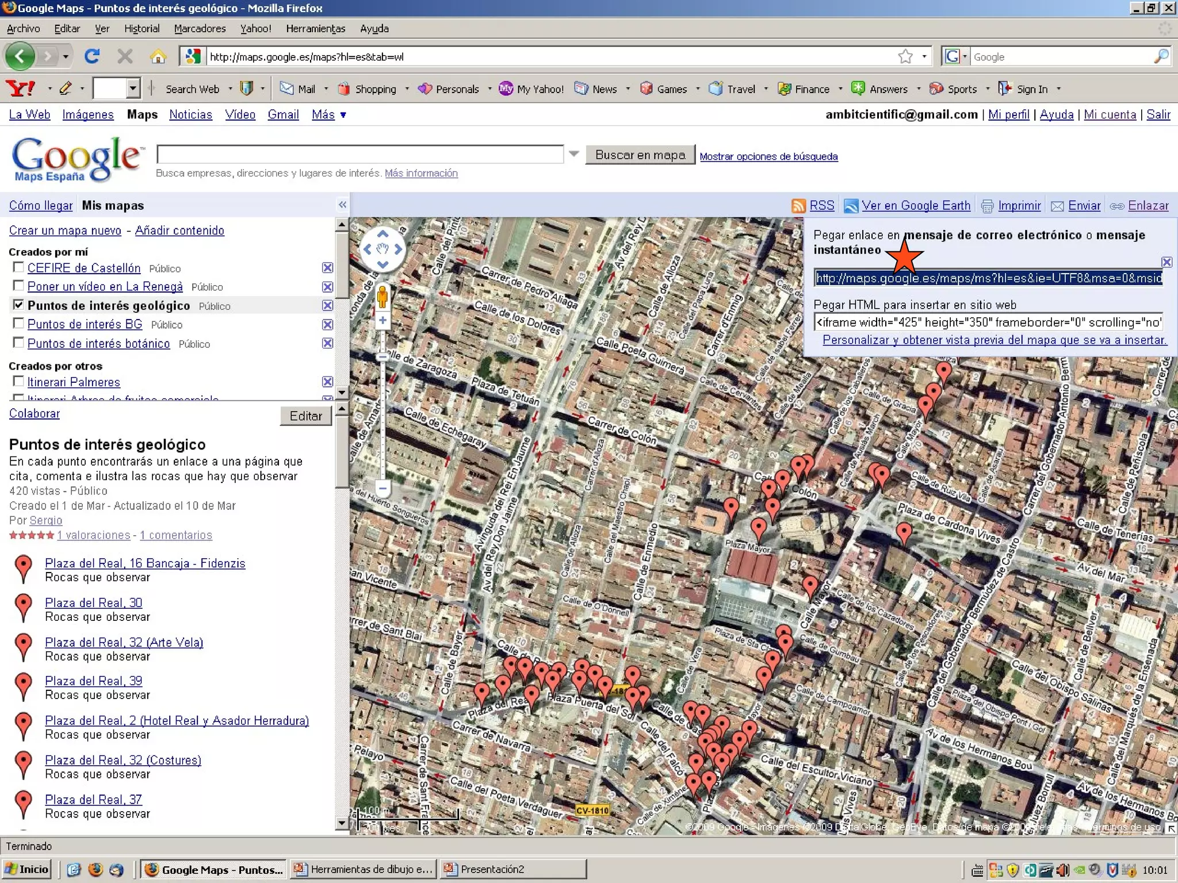The width and height of the screenshot is (1178, 883).
Task: Open the RSS feed icon
Action: 798,206
